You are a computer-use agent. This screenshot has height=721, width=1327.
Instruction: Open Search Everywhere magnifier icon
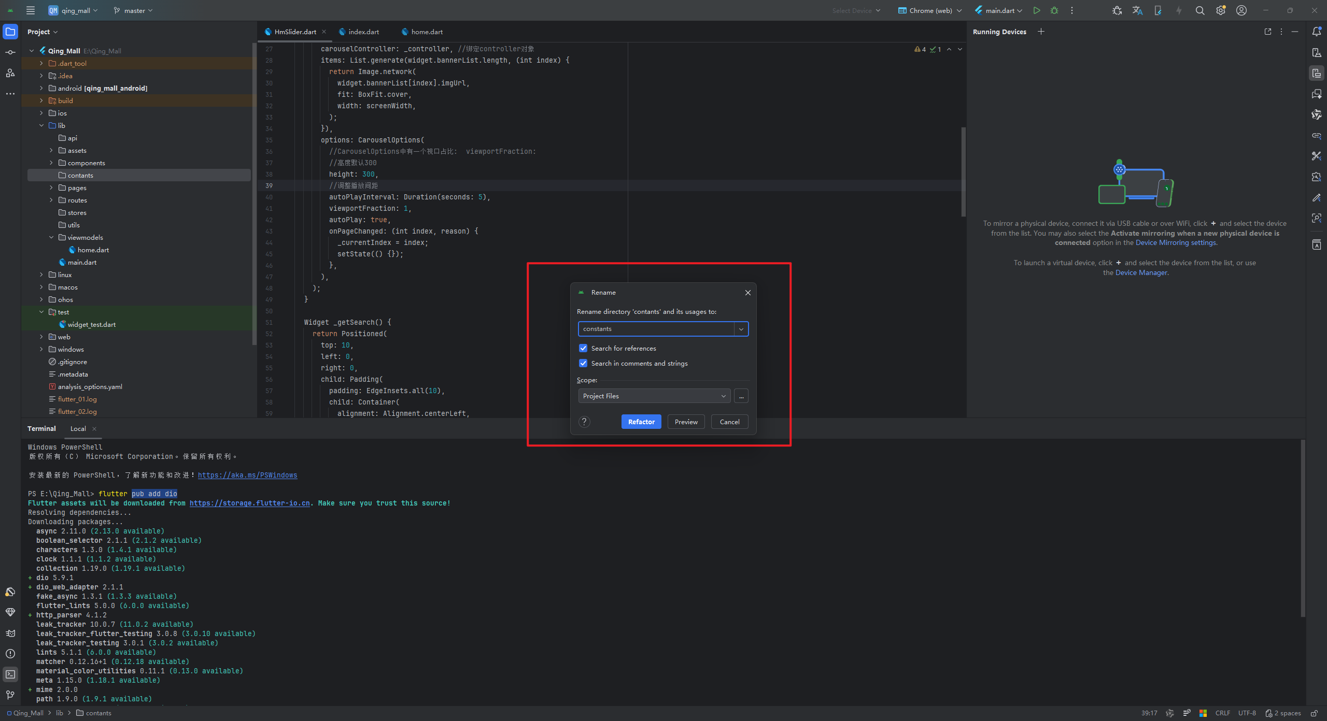coord(1199,10)
